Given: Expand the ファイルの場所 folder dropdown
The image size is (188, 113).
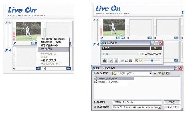Looking at the screenshot, I should pos(150,73).
